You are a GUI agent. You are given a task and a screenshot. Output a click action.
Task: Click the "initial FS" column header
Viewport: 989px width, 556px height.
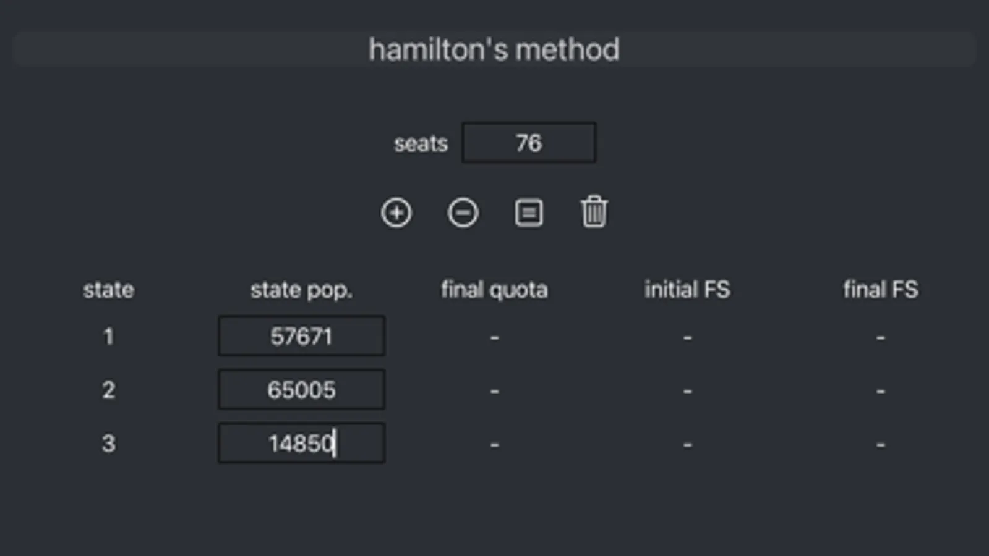click(687, 290)
